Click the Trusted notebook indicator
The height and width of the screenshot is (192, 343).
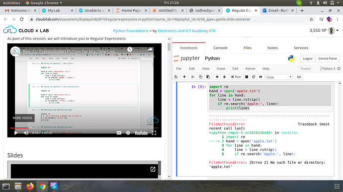point(305,68)
